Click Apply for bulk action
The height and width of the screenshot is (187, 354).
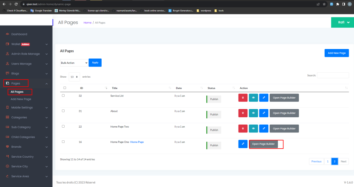click(95, 63)
